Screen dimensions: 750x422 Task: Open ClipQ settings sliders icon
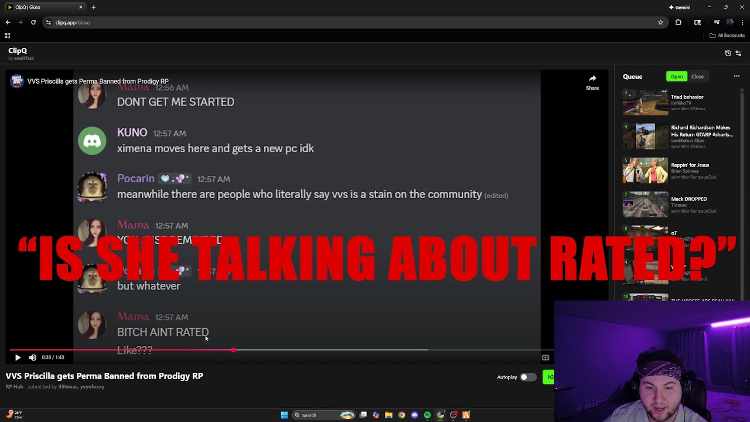tap(738, 53)
